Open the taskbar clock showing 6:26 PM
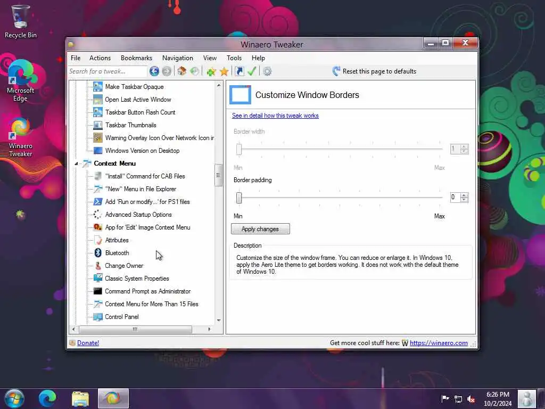545x409 pixels. [498, 399]
